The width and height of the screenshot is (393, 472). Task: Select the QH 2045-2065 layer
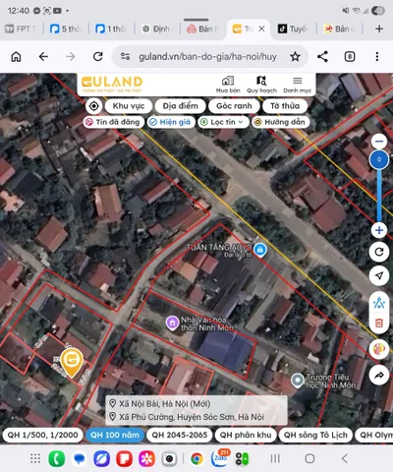pyautogui.click(x=180, y=435)
